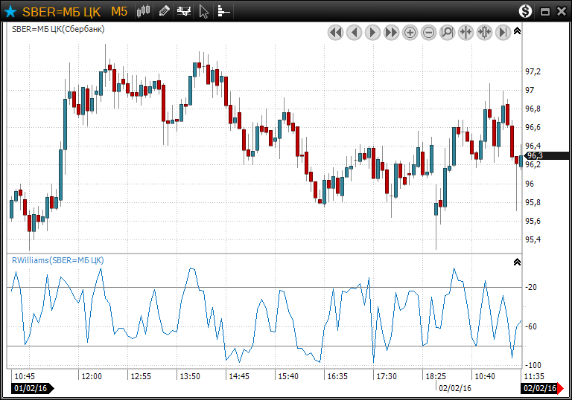
Task: Jump to latest bar with end button
Action: [503, 33]
